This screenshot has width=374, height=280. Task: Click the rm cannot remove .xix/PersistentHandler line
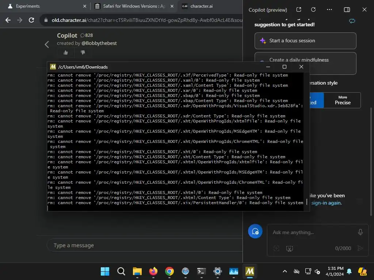[x=175, y=203]
